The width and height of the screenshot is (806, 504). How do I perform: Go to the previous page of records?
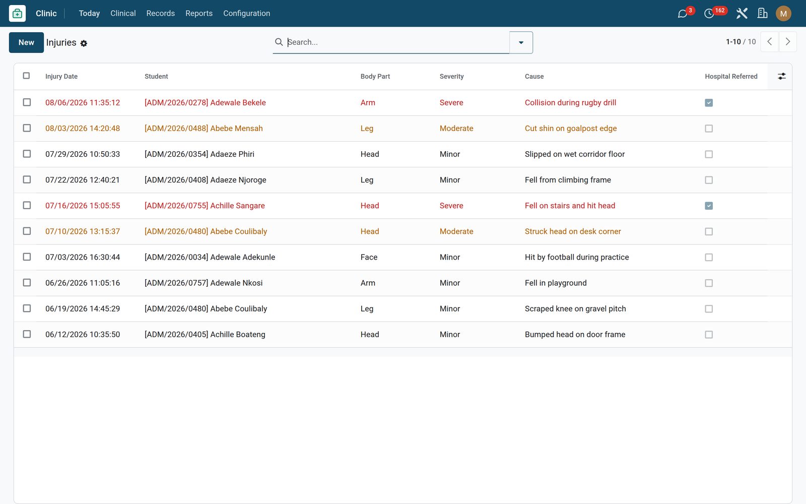click(769, 42)
